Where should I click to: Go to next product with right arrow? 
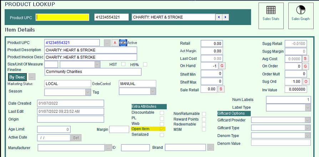(226, 17)
